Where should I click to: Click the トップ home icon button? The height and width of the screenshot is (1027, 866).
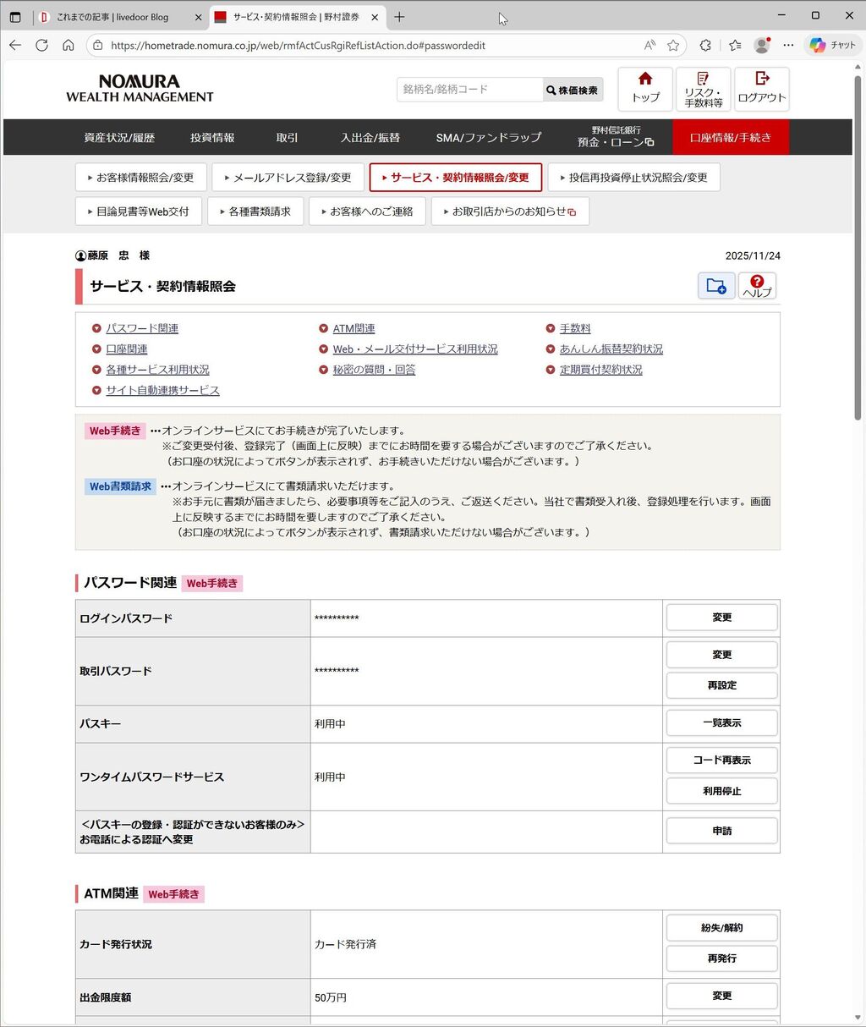coord(645,89)
